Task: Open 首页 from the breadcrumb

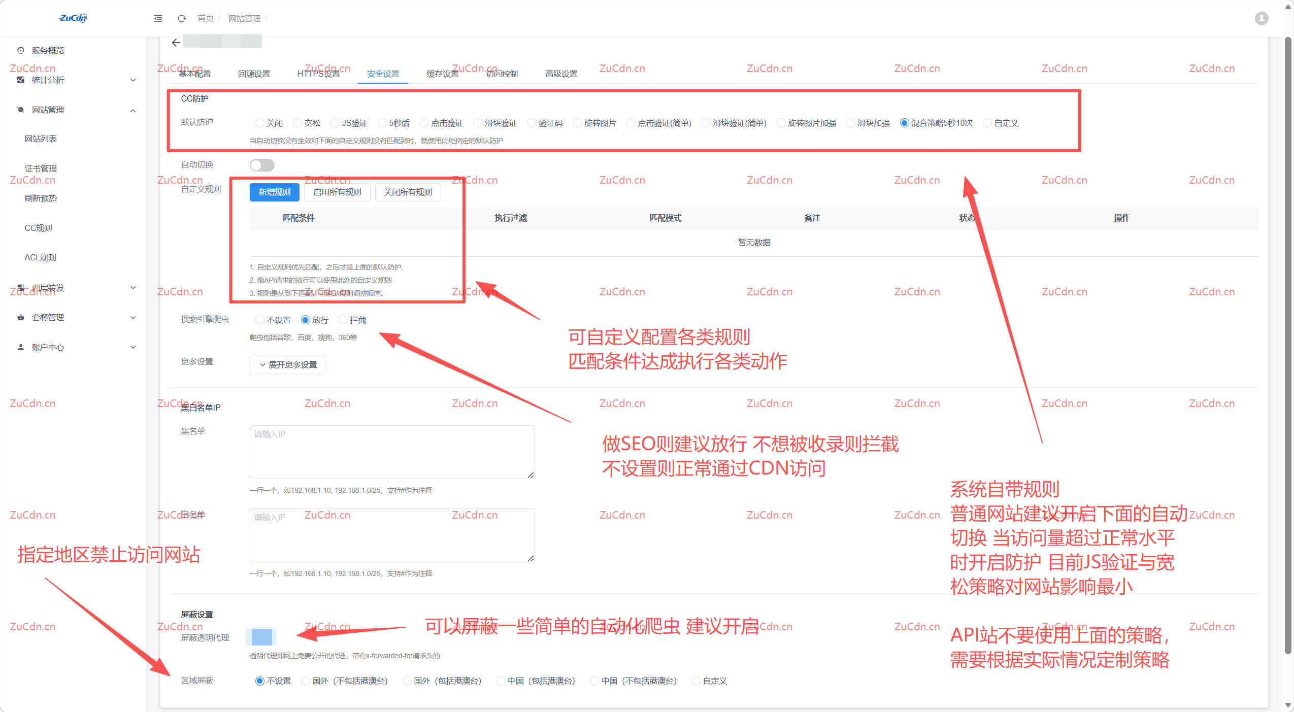Action: coord(205,18)
